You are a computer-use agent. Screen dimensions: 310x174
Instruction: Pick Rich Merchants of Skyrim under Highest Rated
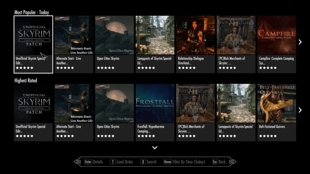(196, 112)
